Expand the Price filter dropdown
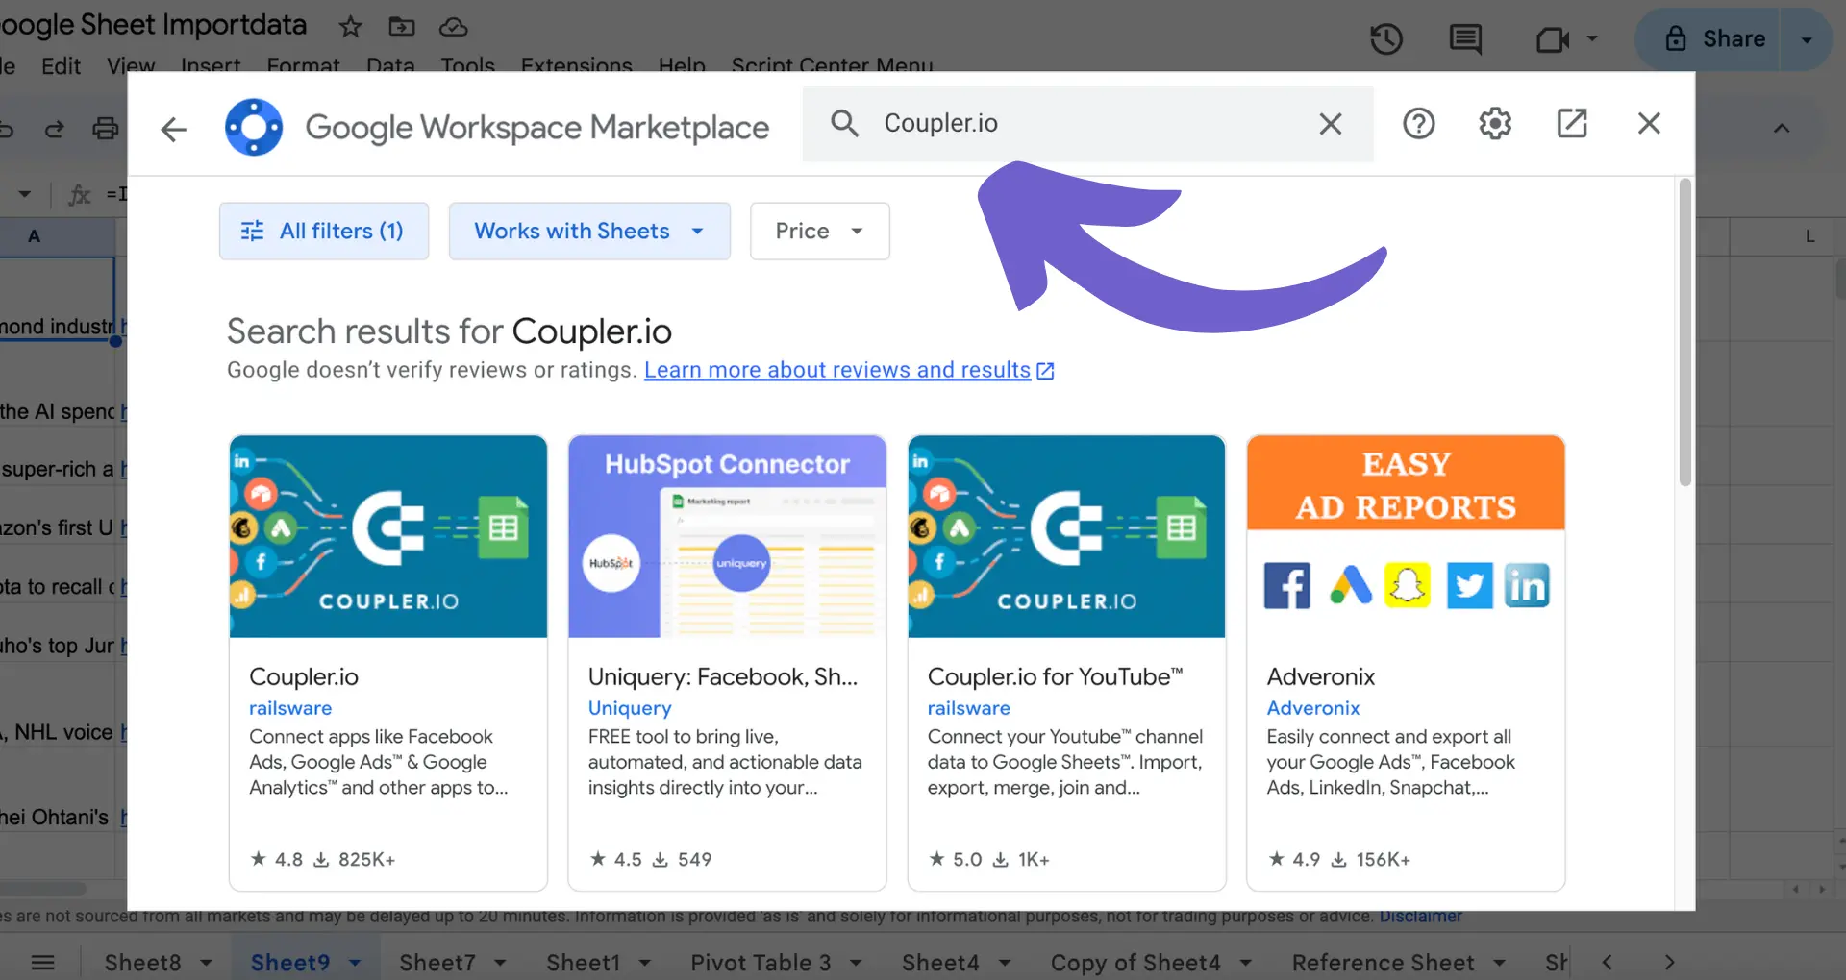 click(x=820, y=231)
